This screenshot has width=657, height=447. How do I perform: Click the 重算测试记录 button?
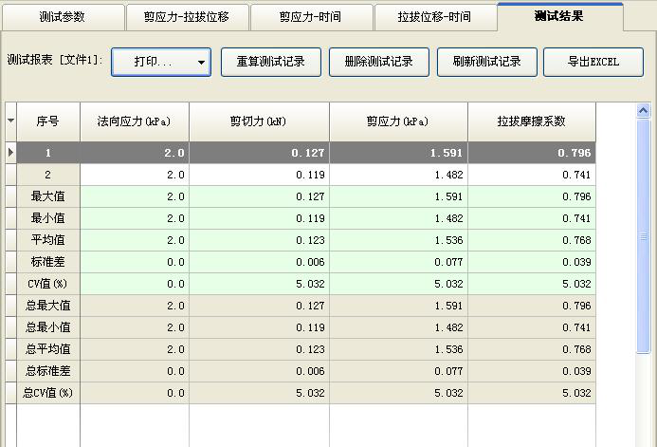[269, 62]
